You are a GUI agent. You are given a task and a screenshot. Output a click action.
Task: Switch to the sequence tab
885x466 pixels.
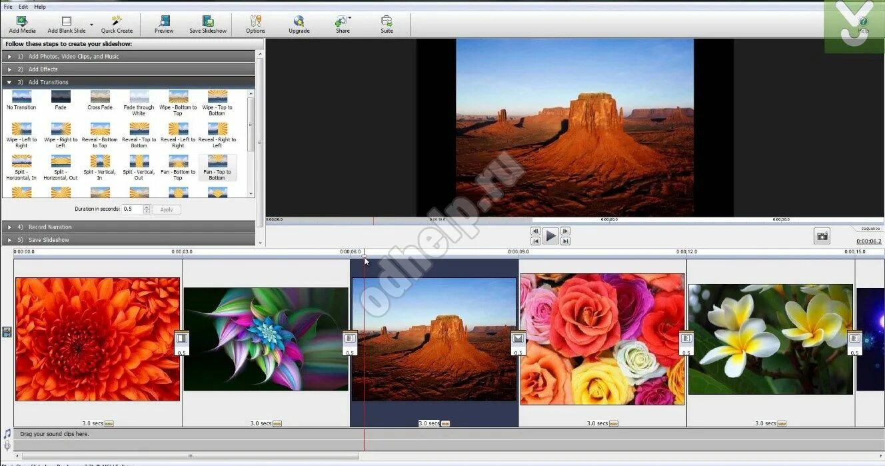(x=870, y=229)
